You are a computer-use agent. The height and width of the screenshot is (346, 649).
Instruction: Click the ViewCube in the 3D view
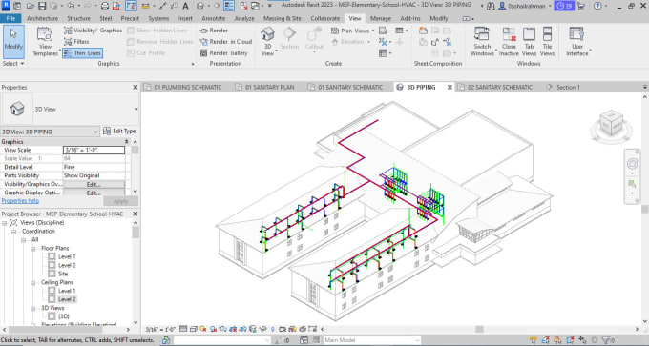611,123
